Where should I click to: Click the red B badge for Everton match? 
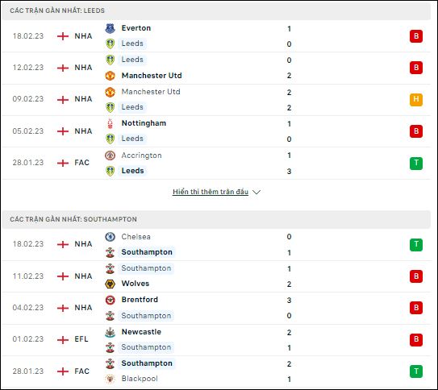click(x=416, y=36)
